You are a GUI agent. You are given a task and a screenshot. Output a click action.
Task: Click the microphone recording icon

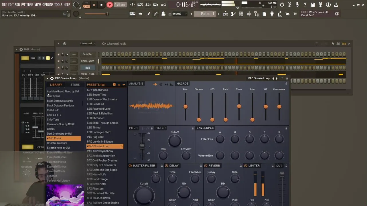point(297,5)
